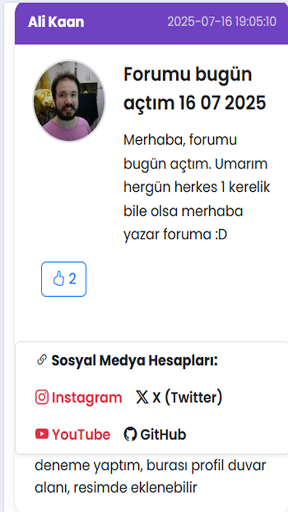Click the GitHub octocat icon
Viewport: 288px width, 512px height.
coord(131,435)
